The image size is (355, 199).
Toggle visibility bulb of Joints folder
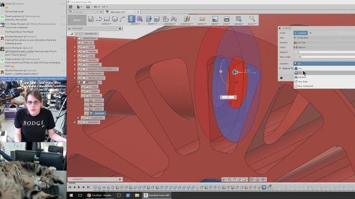(x=79, y=56)
